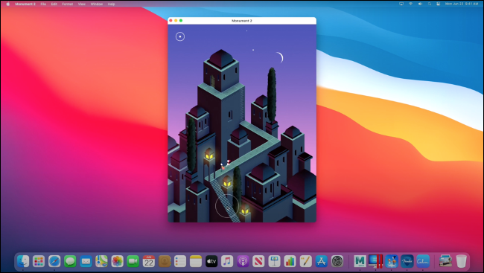Open the View menu
484x273 pixels.
[x=81, y=4]
